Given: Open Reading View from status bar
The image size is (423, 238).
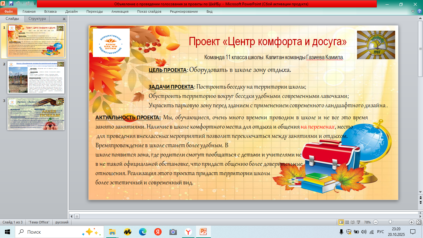Looking at the screenshot, I should coord(352,222).
